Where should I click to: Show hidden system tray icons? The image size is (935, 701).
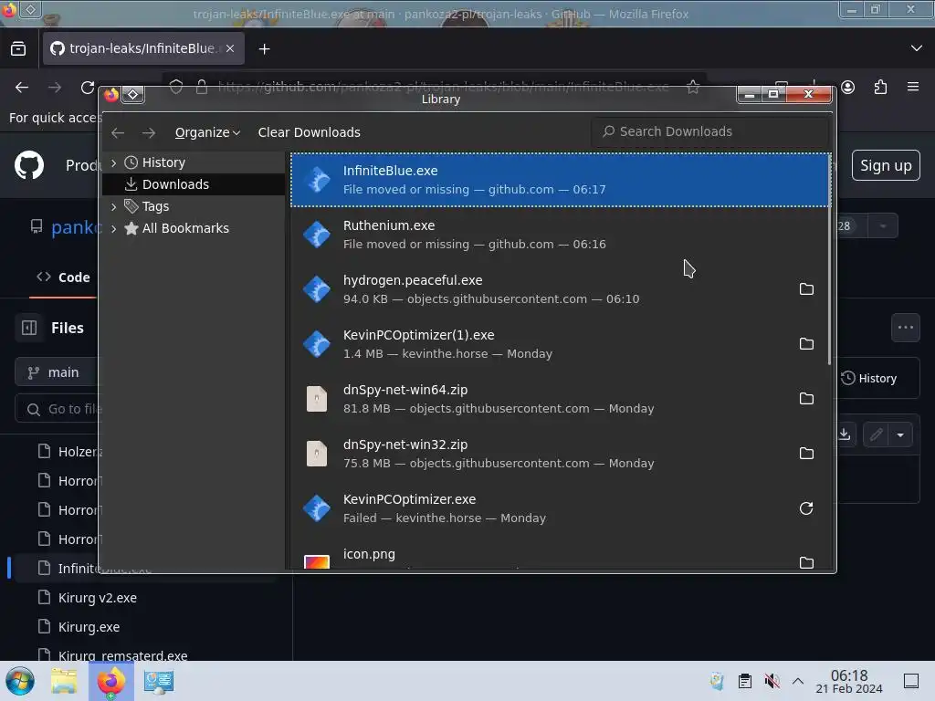tap(798, 681)
